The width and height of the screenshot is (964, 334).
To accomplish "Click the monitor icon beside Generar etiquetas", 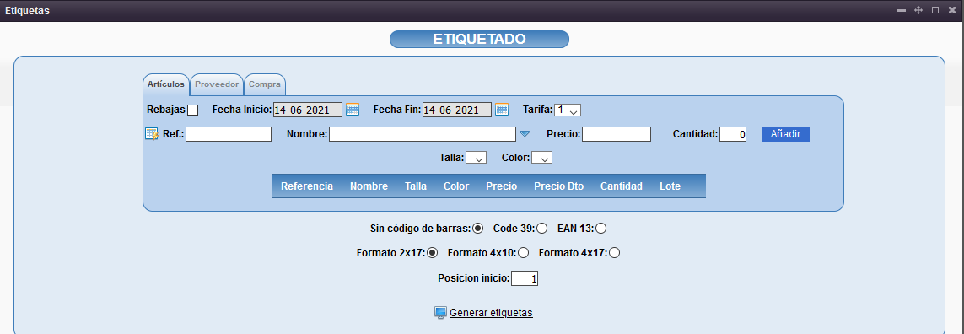I will tap(440, 312).
